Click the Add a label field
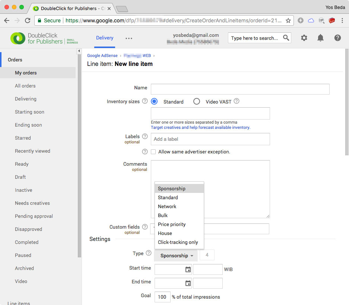Viewport: 349px width, 305px height. pos(210,139)
